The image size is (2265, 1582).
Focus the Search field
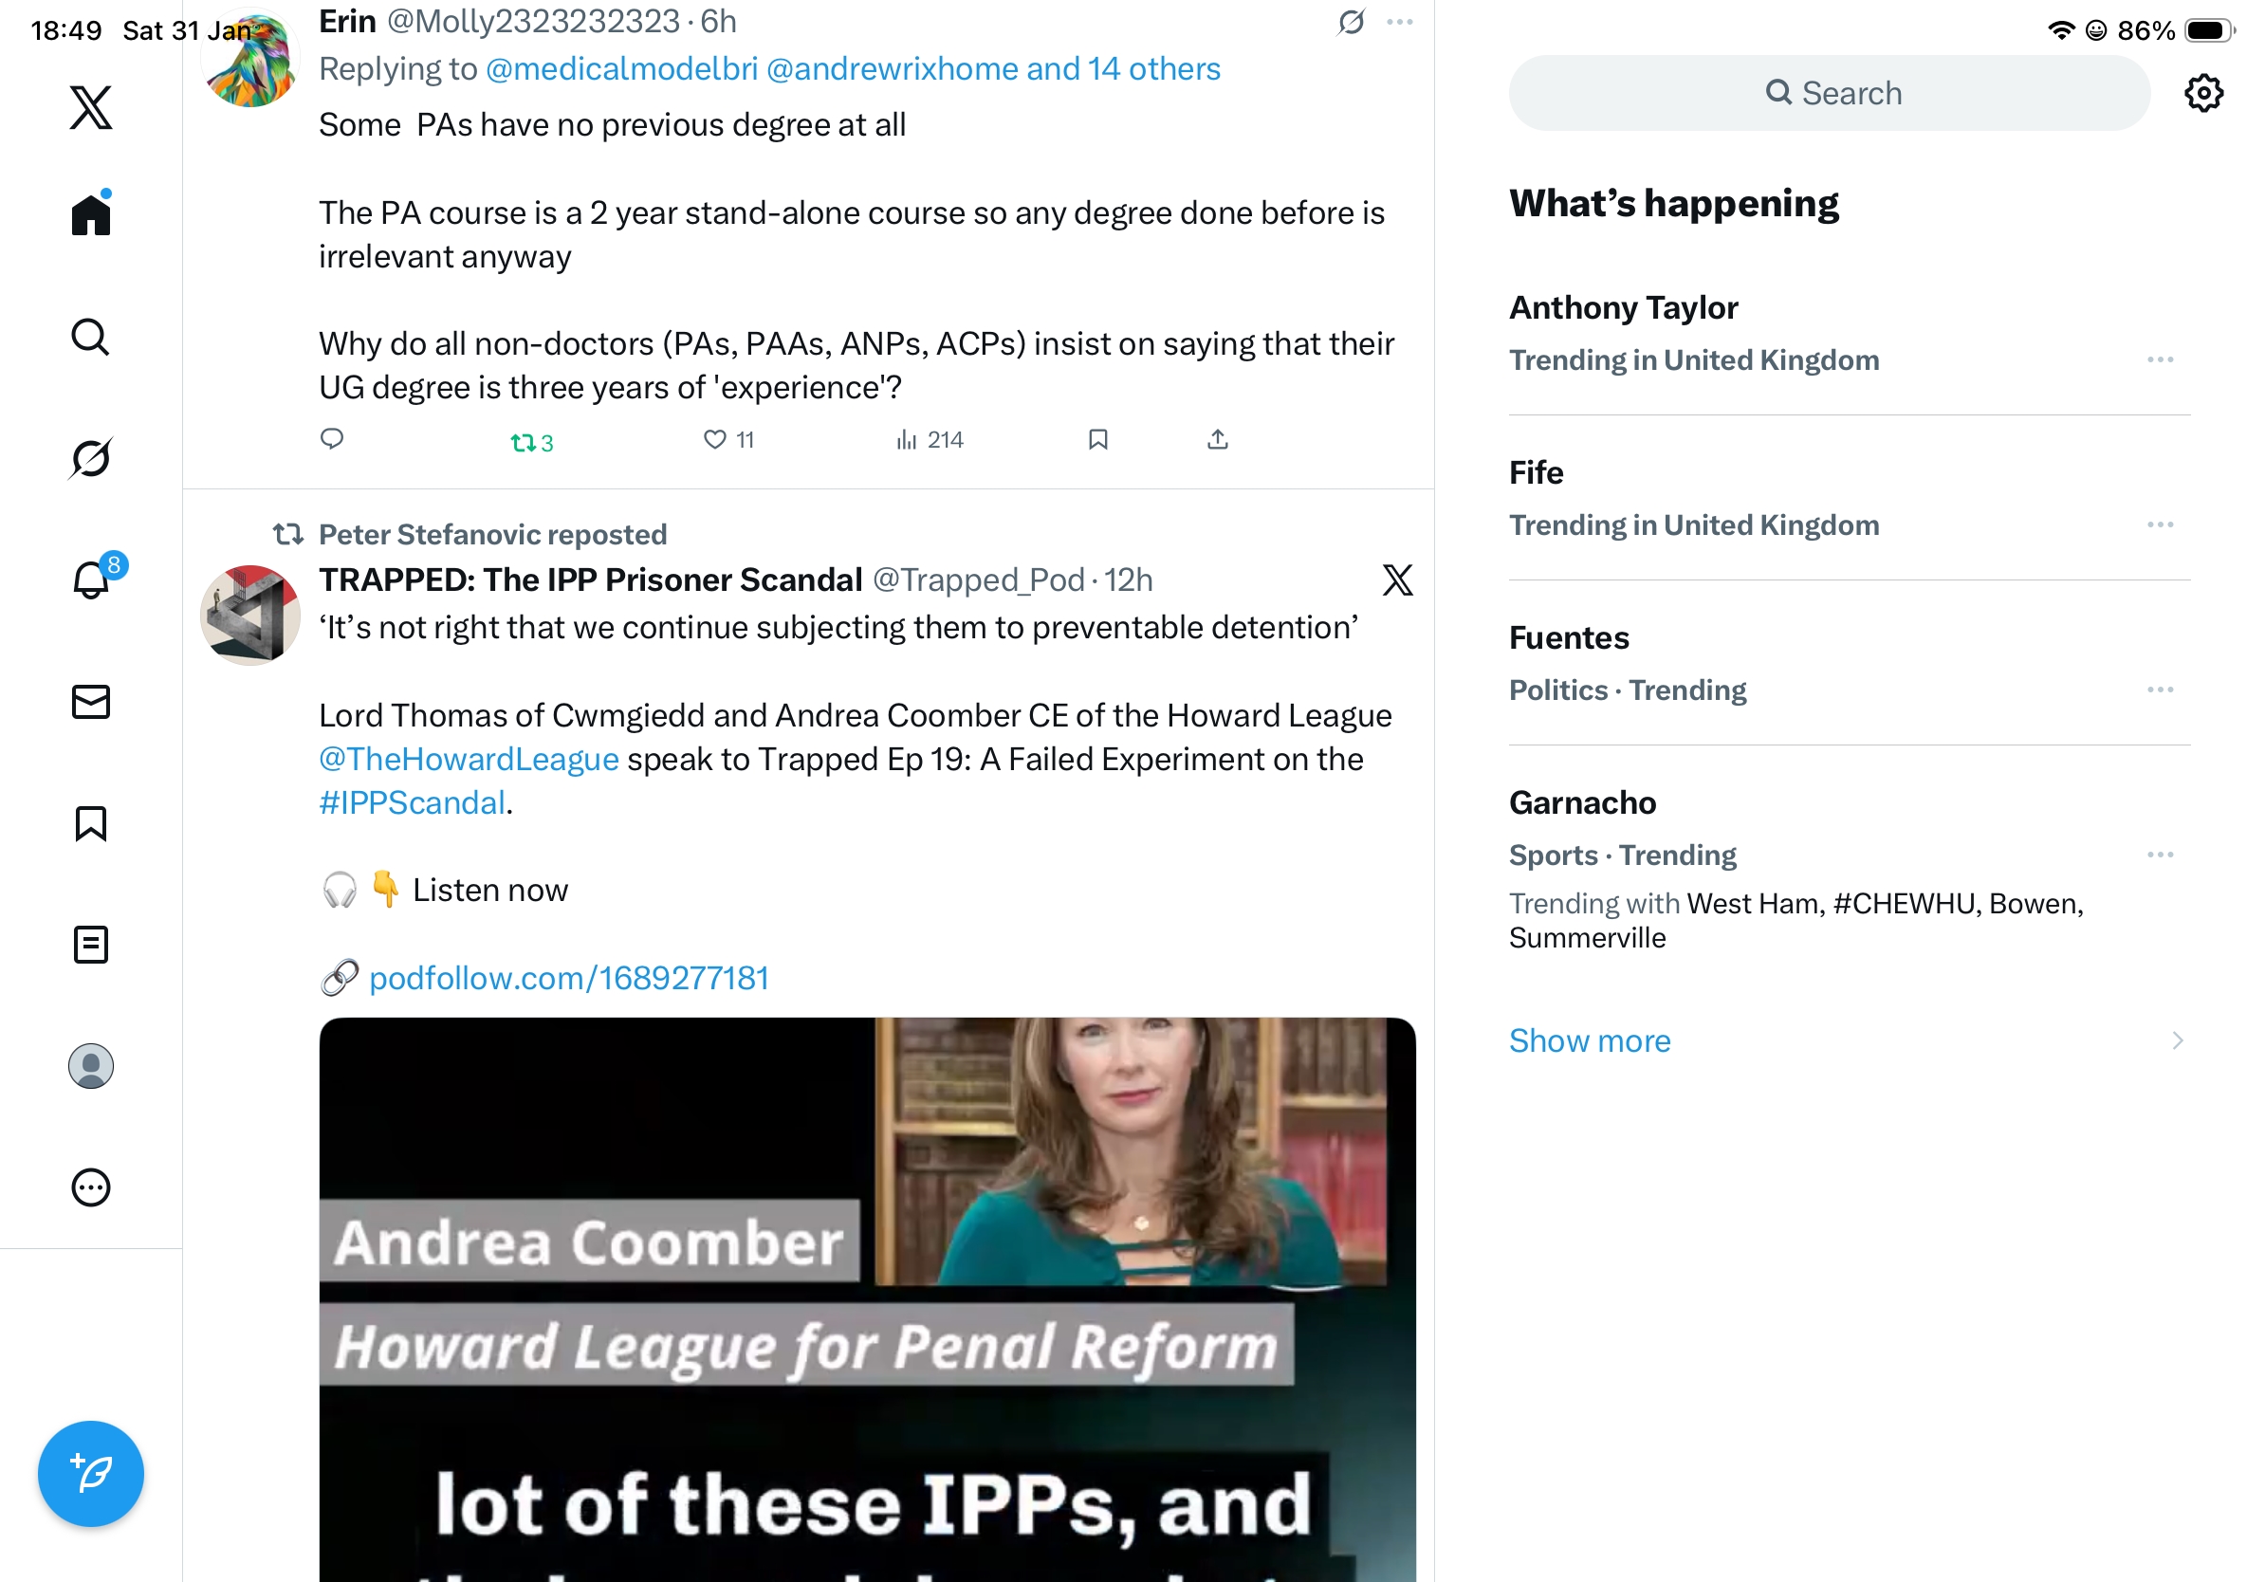tap(1829, 93)
